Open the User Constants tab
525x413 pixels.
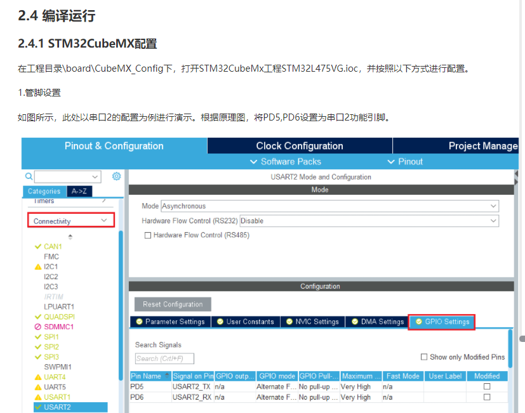pyautogui.click(x=246, y=322)
